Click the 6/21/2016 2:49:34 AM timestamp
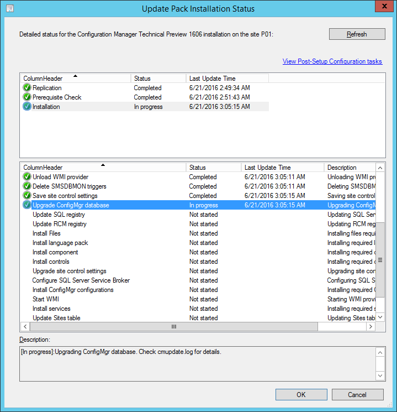The width and height of the screenshot is (397, 412). (x=220, y=87)
